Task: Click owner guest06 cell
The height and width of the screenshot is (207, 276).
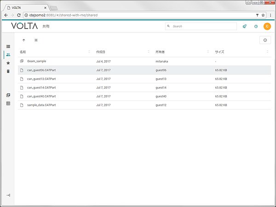Action: point(161,70)
